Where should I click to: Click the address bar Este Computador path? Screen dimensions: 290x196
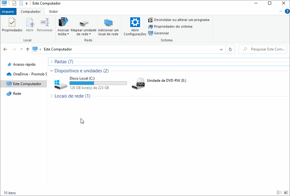tap(58, 49)
